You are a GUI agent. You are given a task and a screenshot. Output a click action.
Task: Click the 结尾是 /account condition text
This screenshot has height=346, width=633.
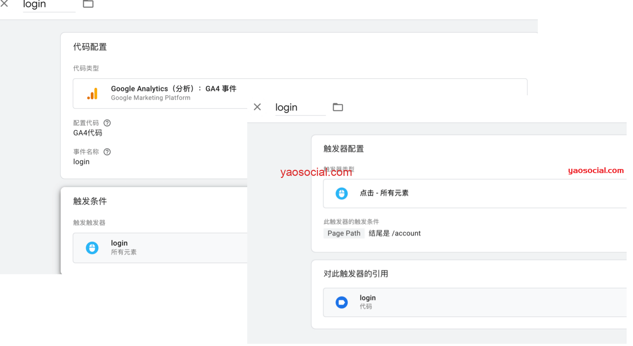click(x=394, y=233)
